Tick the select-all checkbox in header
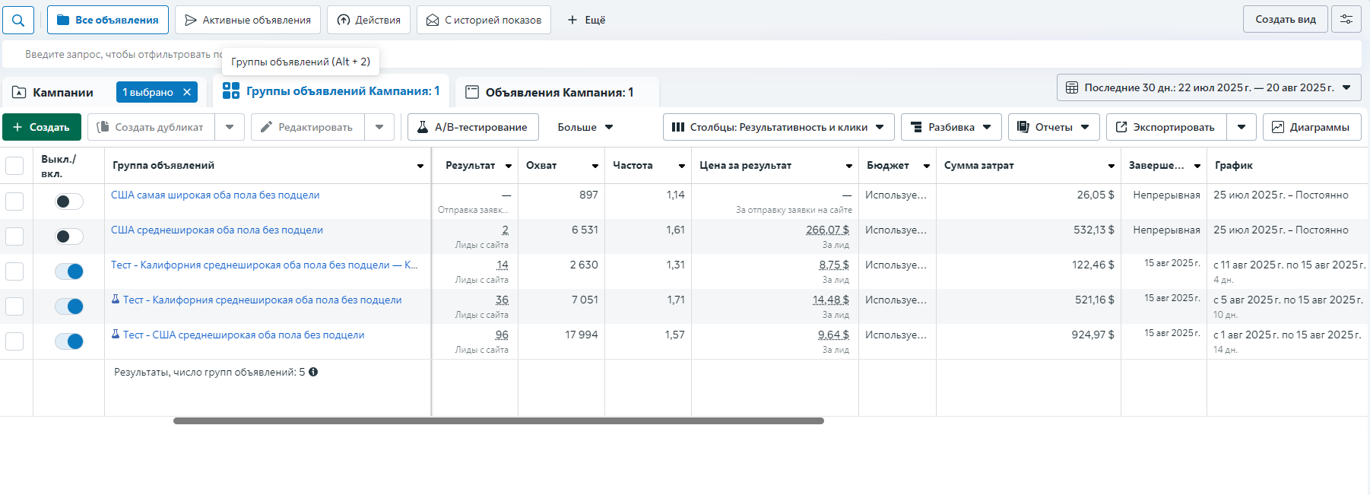 coord(14,166)
